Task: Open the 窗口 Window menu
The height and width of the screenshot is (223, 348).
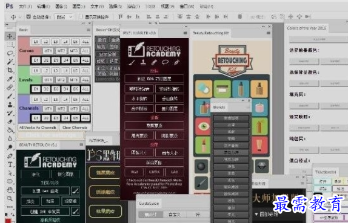Action: click(x=187, y=7)
